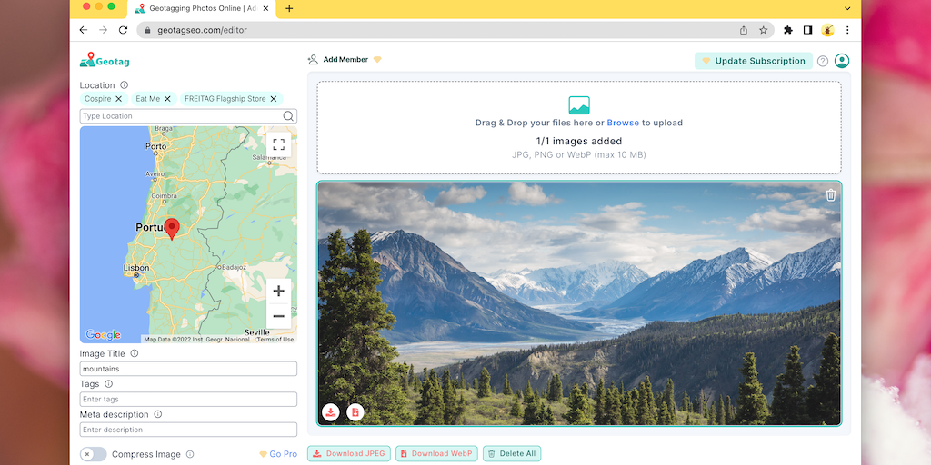Open the Image Title info icon
Screen dimensions: 931x465
coord(135,353)
